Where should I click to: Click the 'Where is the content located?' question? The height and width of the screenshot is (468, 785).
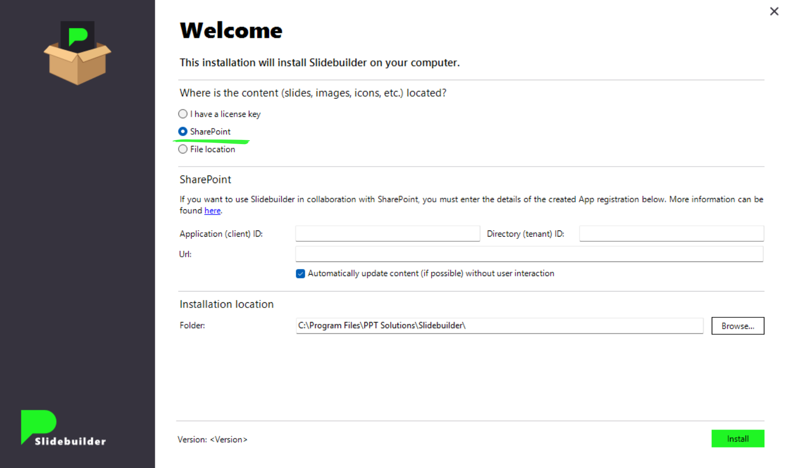[x=313, y=93]
